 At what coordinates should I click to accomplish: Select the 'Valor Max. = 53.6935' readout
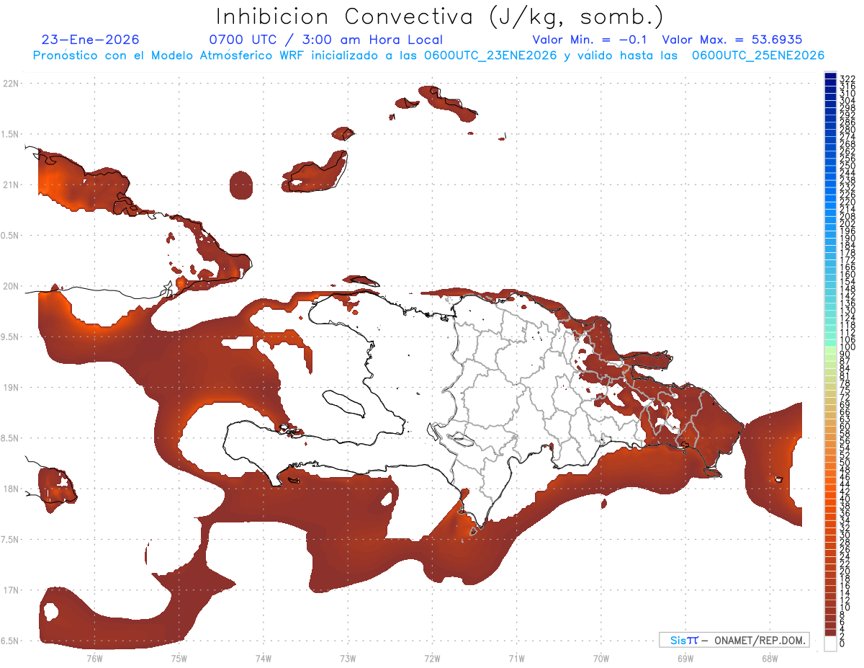(x=732, y=40)
